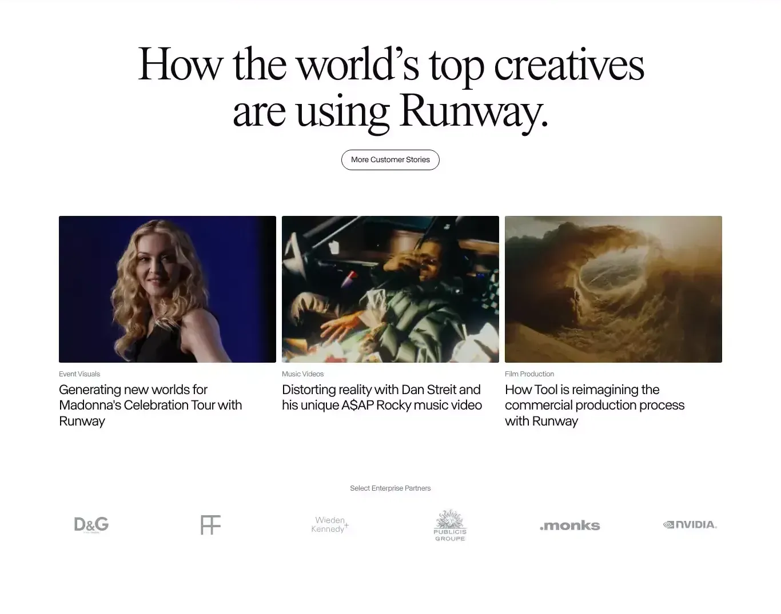Select the Event Visuals category label
This screenshot has width=781, height=614.
[x=79, y=374]
